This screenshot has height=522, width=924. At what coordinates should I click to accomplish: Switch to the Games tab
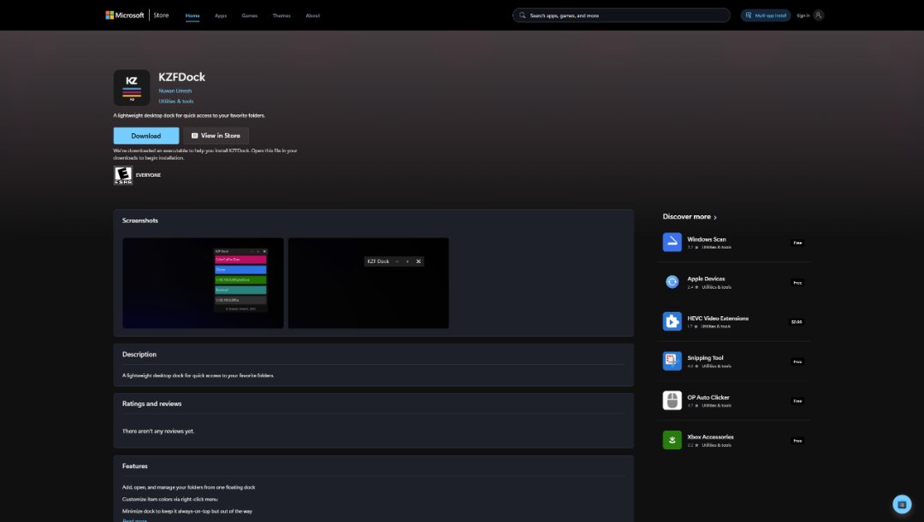[249, 16]
